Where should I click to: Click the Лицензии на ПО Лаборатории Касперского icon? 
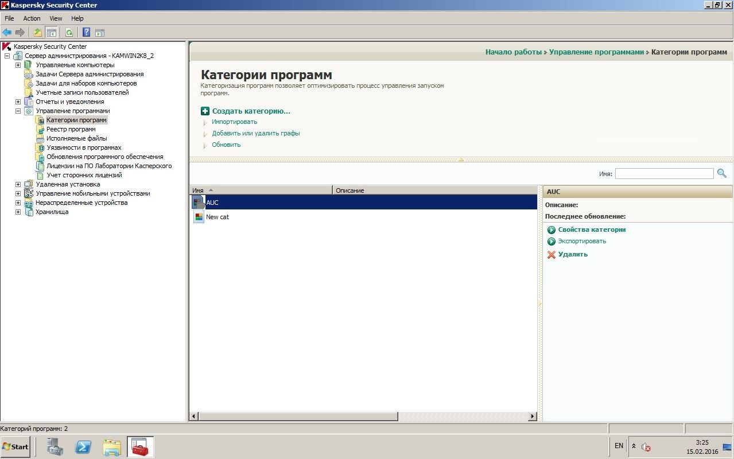click(40, 166)
